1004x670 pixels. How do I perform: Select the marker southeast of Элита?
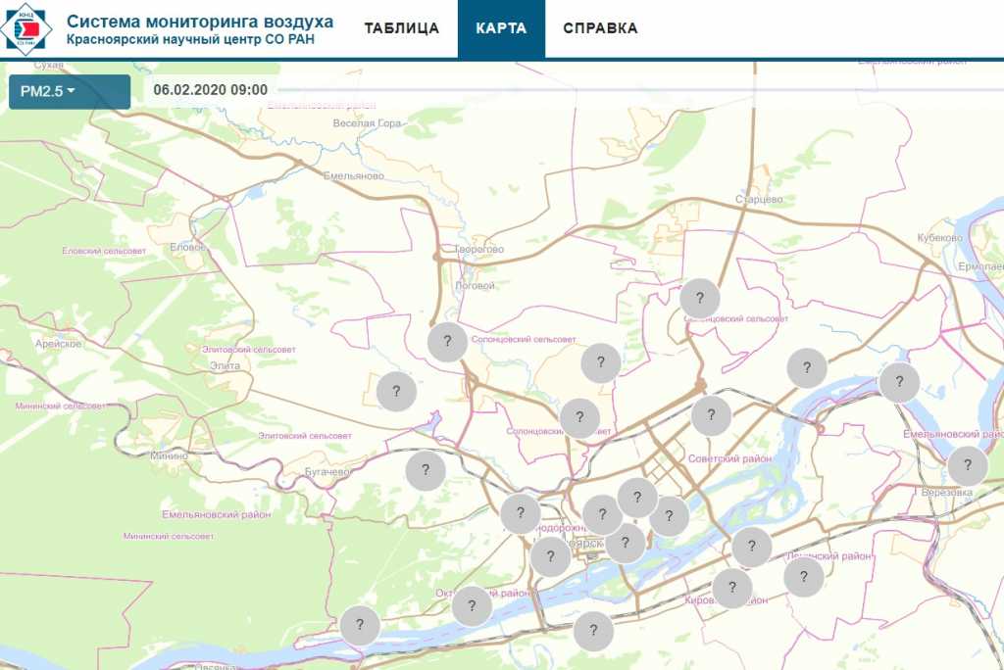[x=396, y=391]
